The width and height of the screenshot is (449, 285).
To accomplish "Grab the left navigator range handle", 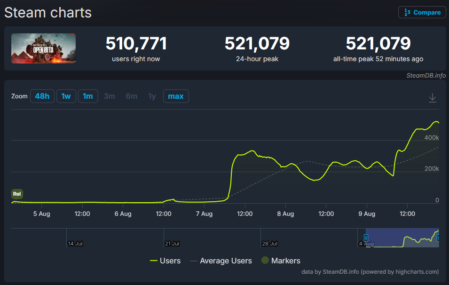I will [x=366, y=238].
